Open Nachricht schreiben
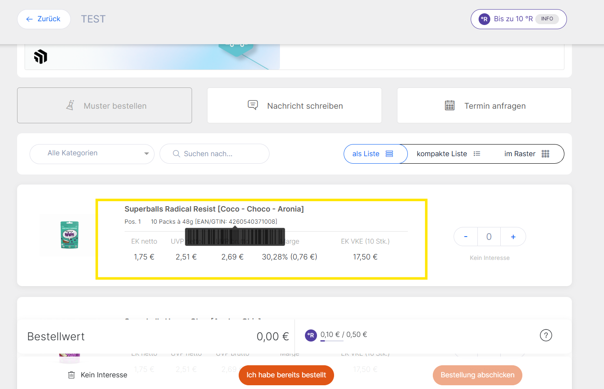 [x=295, y=105]
